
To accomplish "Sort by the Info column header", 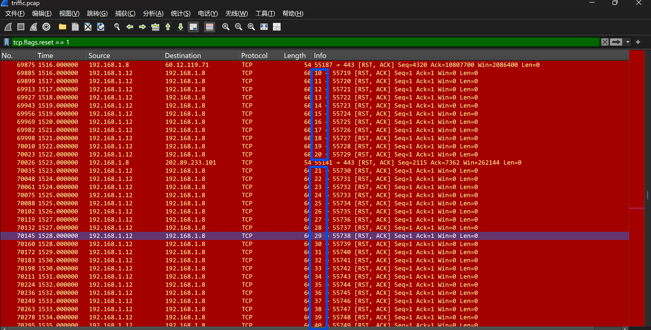I will [471, 55].
